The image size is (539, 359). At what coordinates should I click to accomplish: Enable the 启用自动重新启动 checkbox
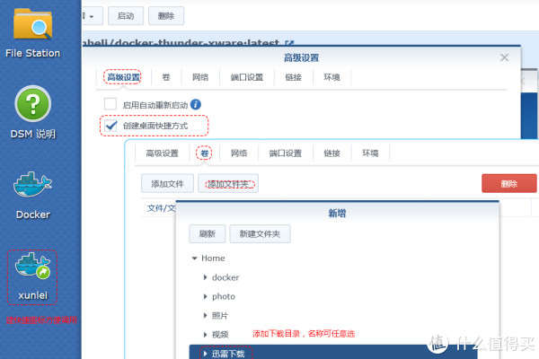[x=110, y=104]
